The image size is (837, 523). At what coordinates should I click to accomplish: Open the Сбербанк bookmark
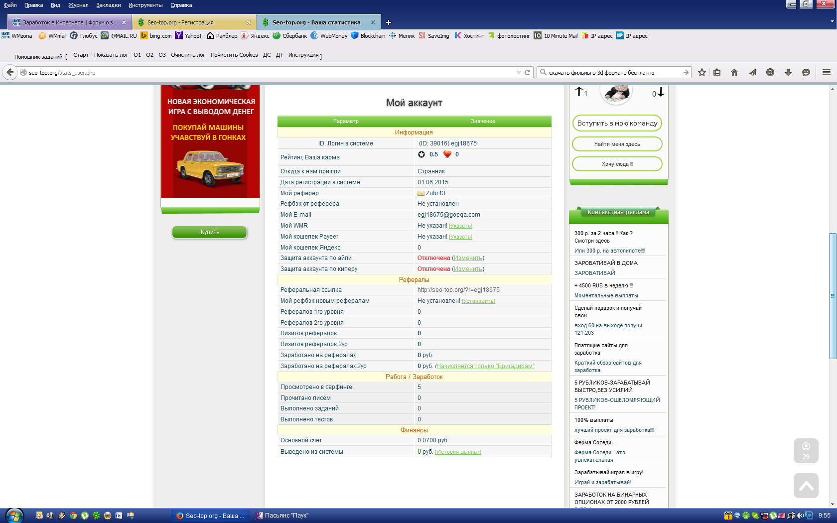pos(289,36)
